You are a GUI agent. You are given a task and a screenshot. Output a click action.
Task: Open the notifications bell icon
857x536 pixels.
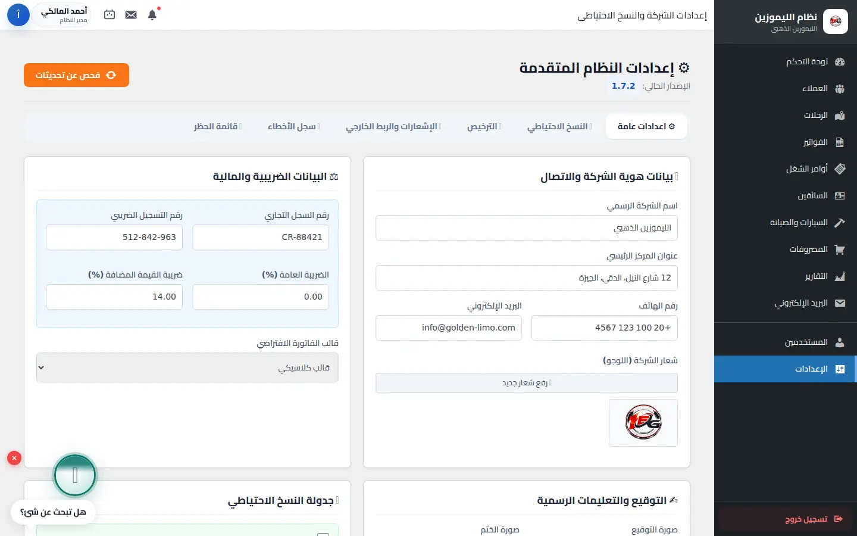click(152, 15)
